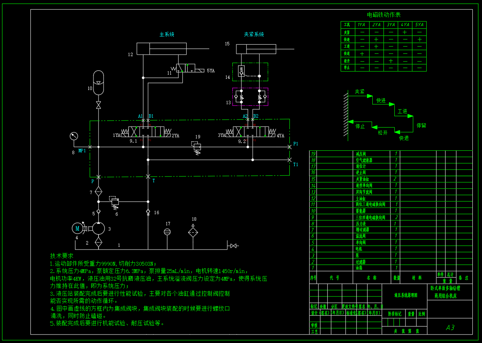The image size is (482, 343).
Task: Select the relief valve symbol labeled 6
Action: (x=115, y=202)
